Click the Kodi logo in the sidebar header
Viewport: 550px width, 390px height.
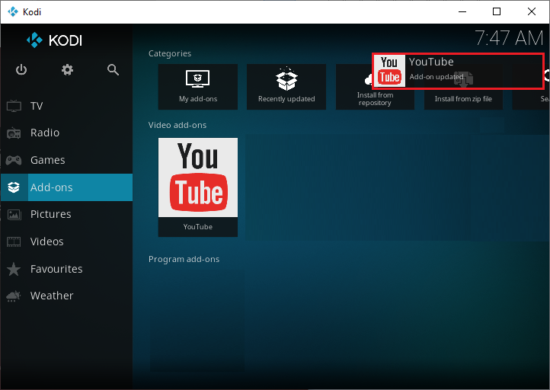coord(54,40)
